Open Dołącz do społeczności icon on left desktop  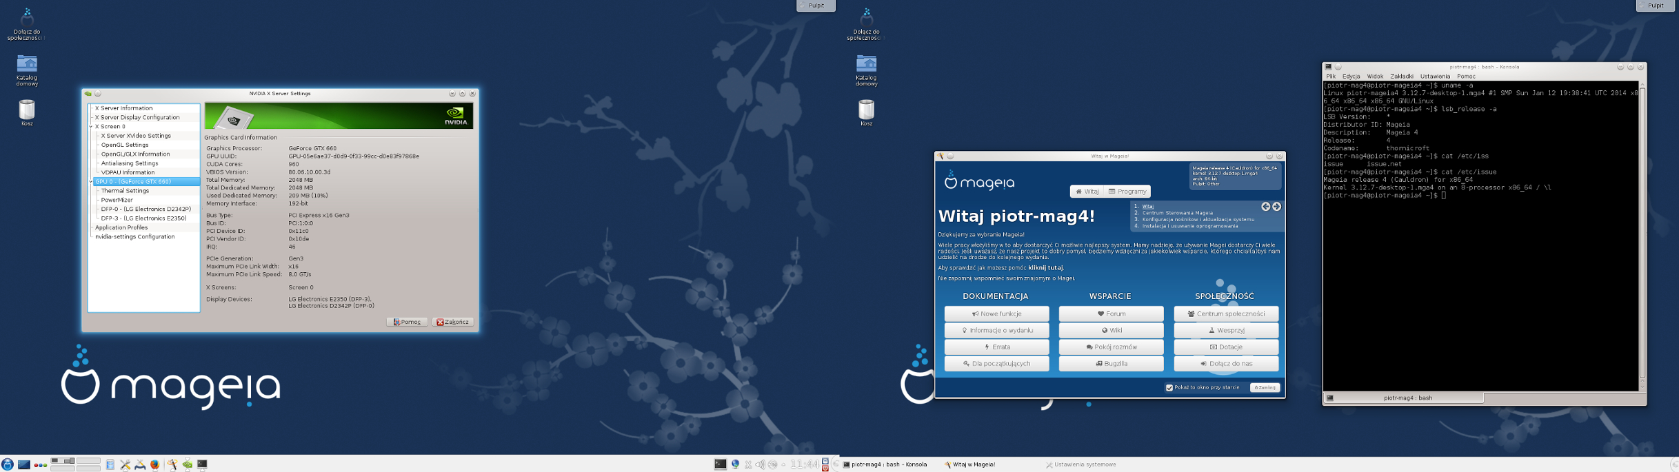coord(27,24)
